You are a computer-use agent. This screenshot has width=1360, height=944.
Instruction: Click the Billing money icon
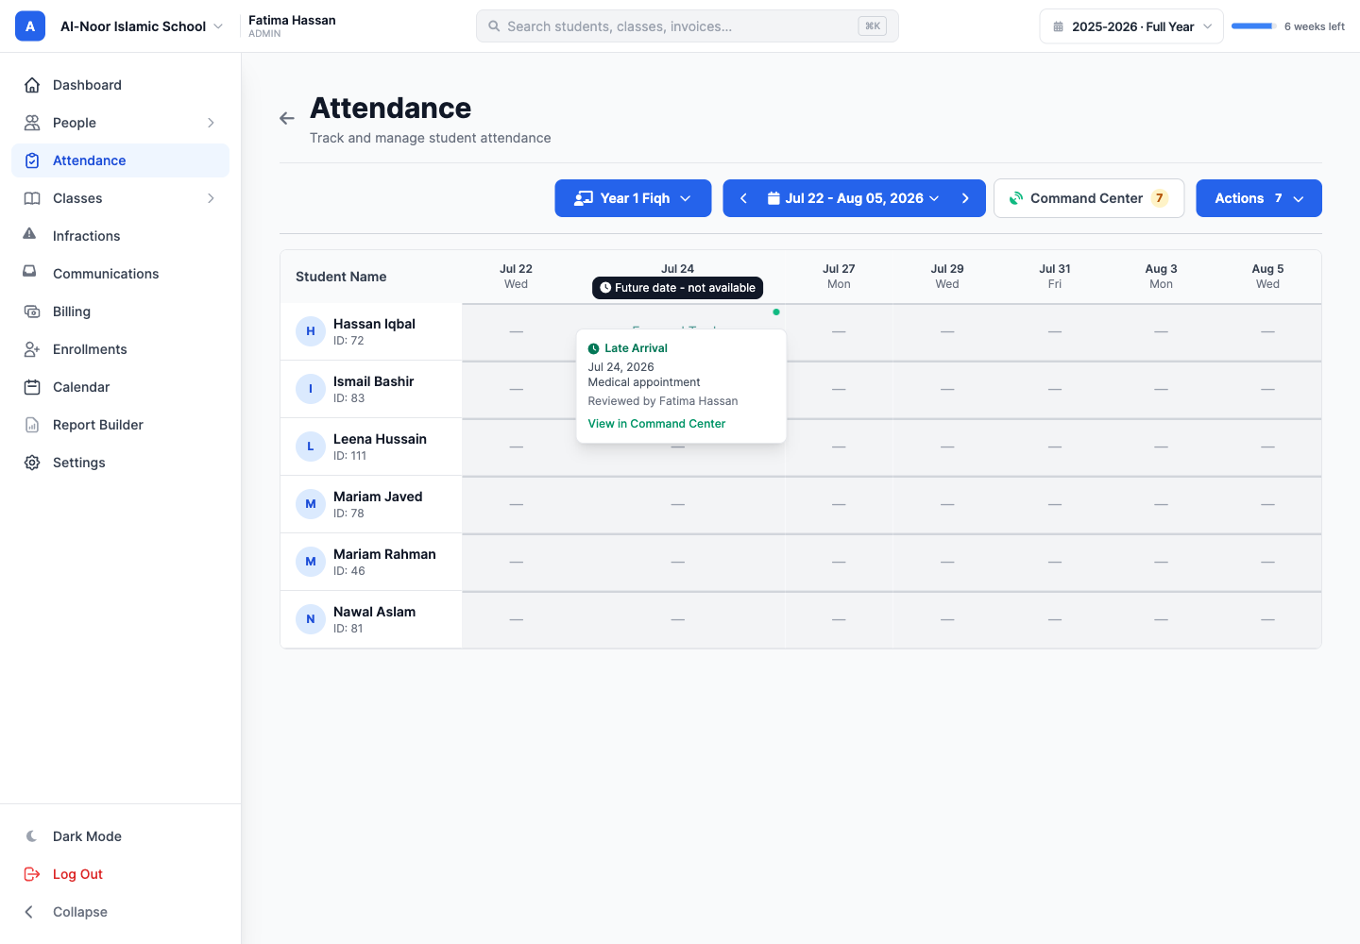pyautogui.click(x=32, y=312)
